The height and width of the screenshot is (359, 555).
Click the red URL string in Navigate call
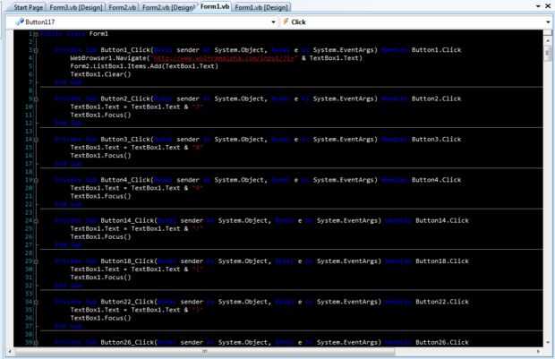(x=224, y=58)
